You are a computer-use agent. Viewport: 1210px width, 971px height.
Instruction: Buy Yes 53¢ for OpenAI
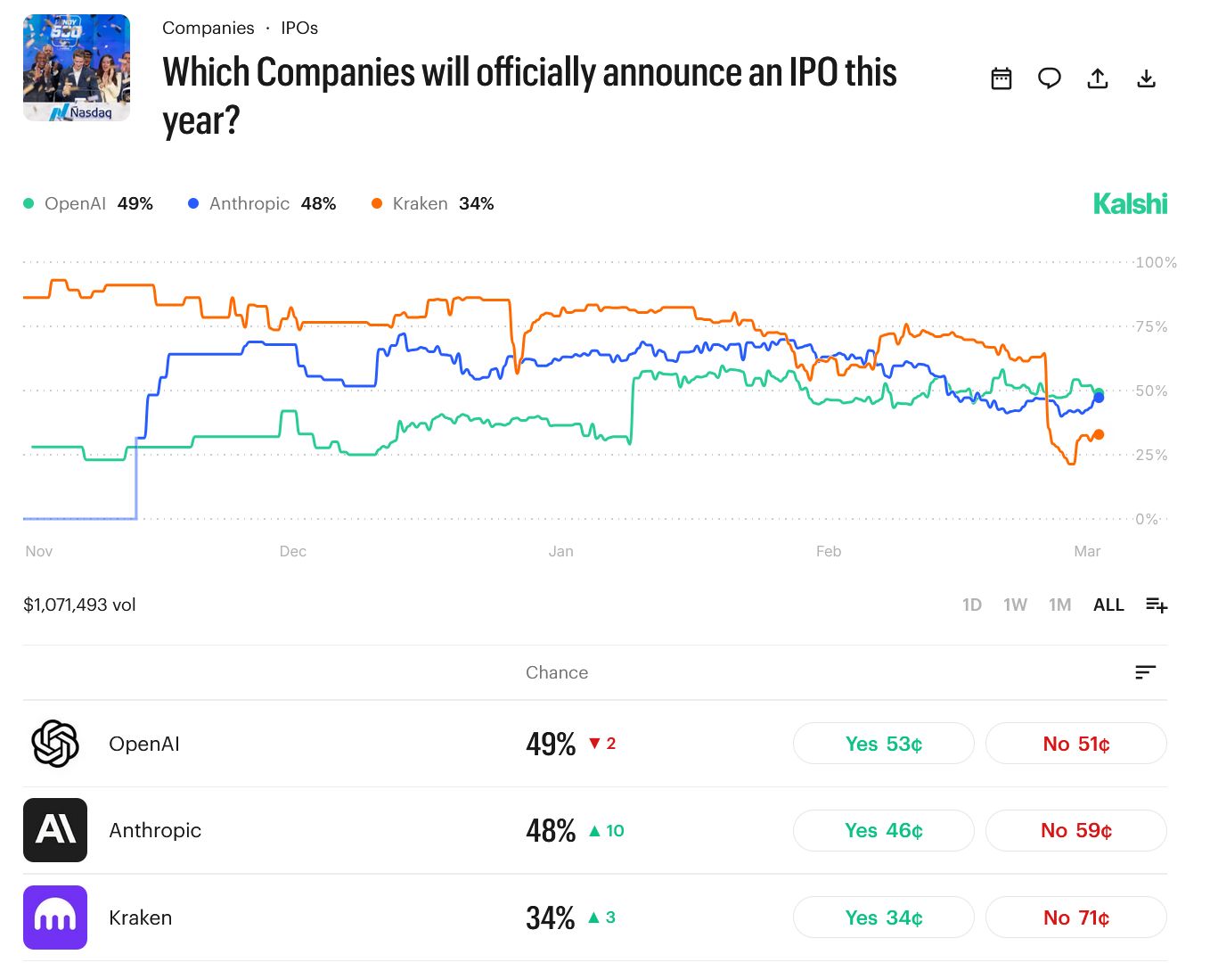click(883, 744)
